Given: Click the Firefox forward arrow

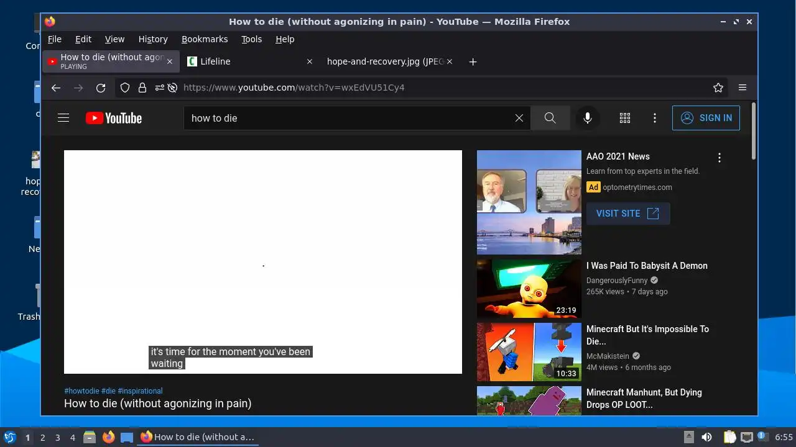Looking at the screenshot, I should click(78, 88).
